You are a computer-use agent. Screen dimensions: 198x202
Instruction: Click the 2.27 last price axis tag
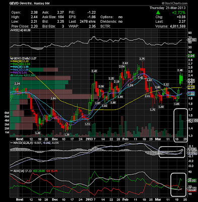(x=191, y=81)
